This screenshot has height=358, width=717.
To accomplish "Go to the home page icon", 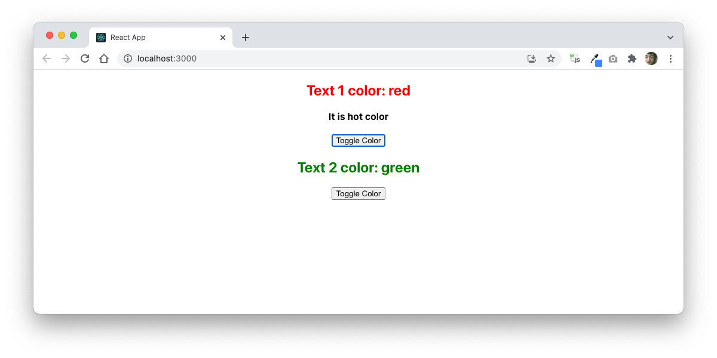I will tap(104, 58).
